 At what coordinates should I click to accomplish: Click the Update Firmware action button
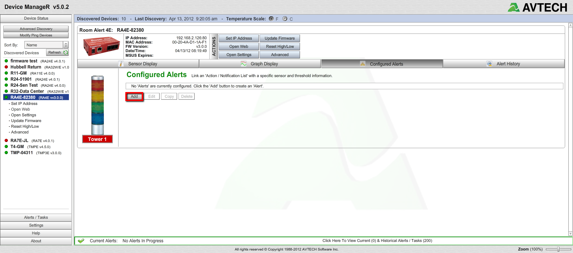(x=280, y=38)
